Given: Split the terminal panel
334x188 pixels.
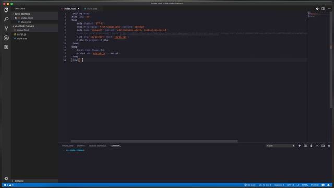Looking at the screenshot, I should point(305,146).
